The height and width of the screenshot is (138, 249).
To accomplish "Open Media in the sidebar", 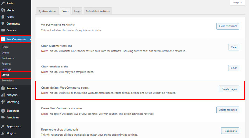I will (x=10, y=10).
